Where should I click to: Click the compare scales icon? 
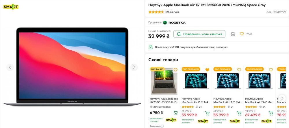(233, 34)
